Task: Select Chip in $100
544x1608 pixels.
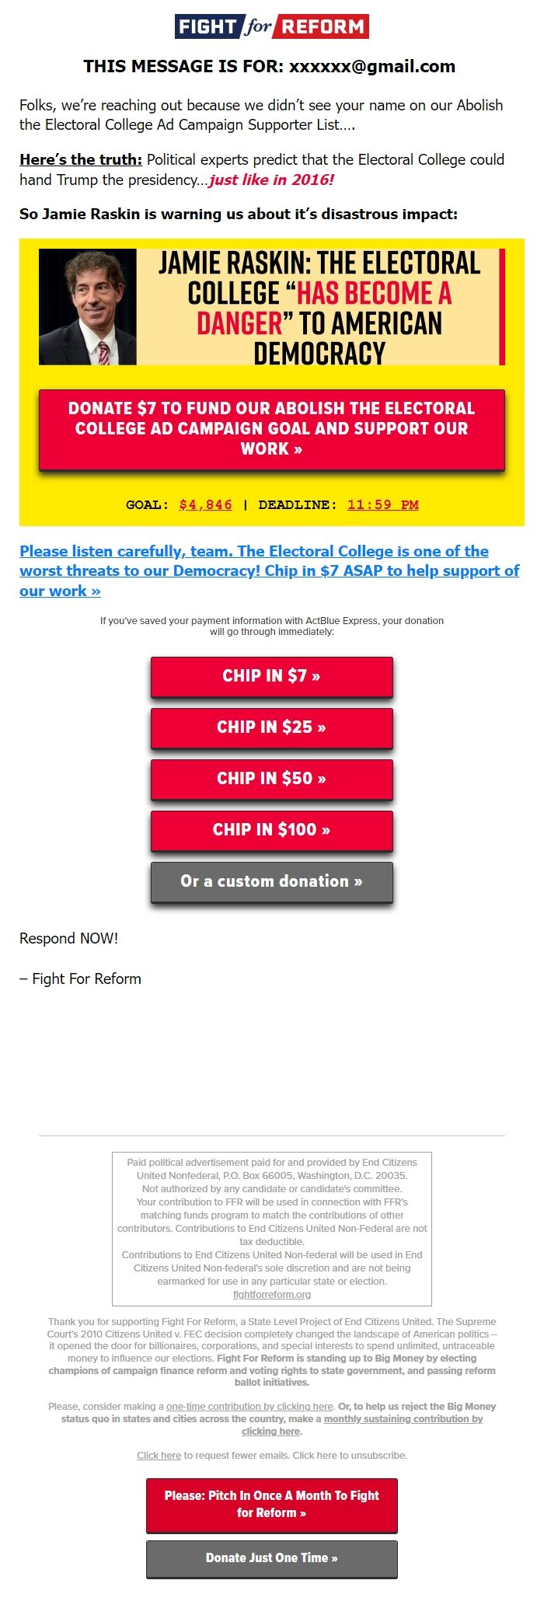Action: coord(270,830)
